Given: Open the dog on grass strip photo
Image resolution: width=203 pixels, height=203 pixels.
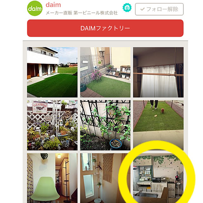Looking at the screenshot, I should coord(158,125).
